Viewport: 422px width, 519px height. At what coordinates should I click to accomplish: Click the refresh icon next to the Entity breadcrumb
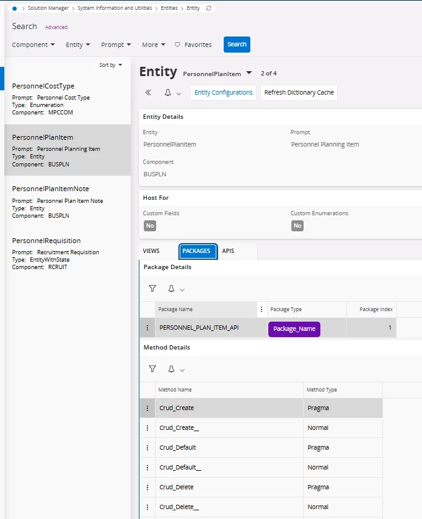point(208,8)
